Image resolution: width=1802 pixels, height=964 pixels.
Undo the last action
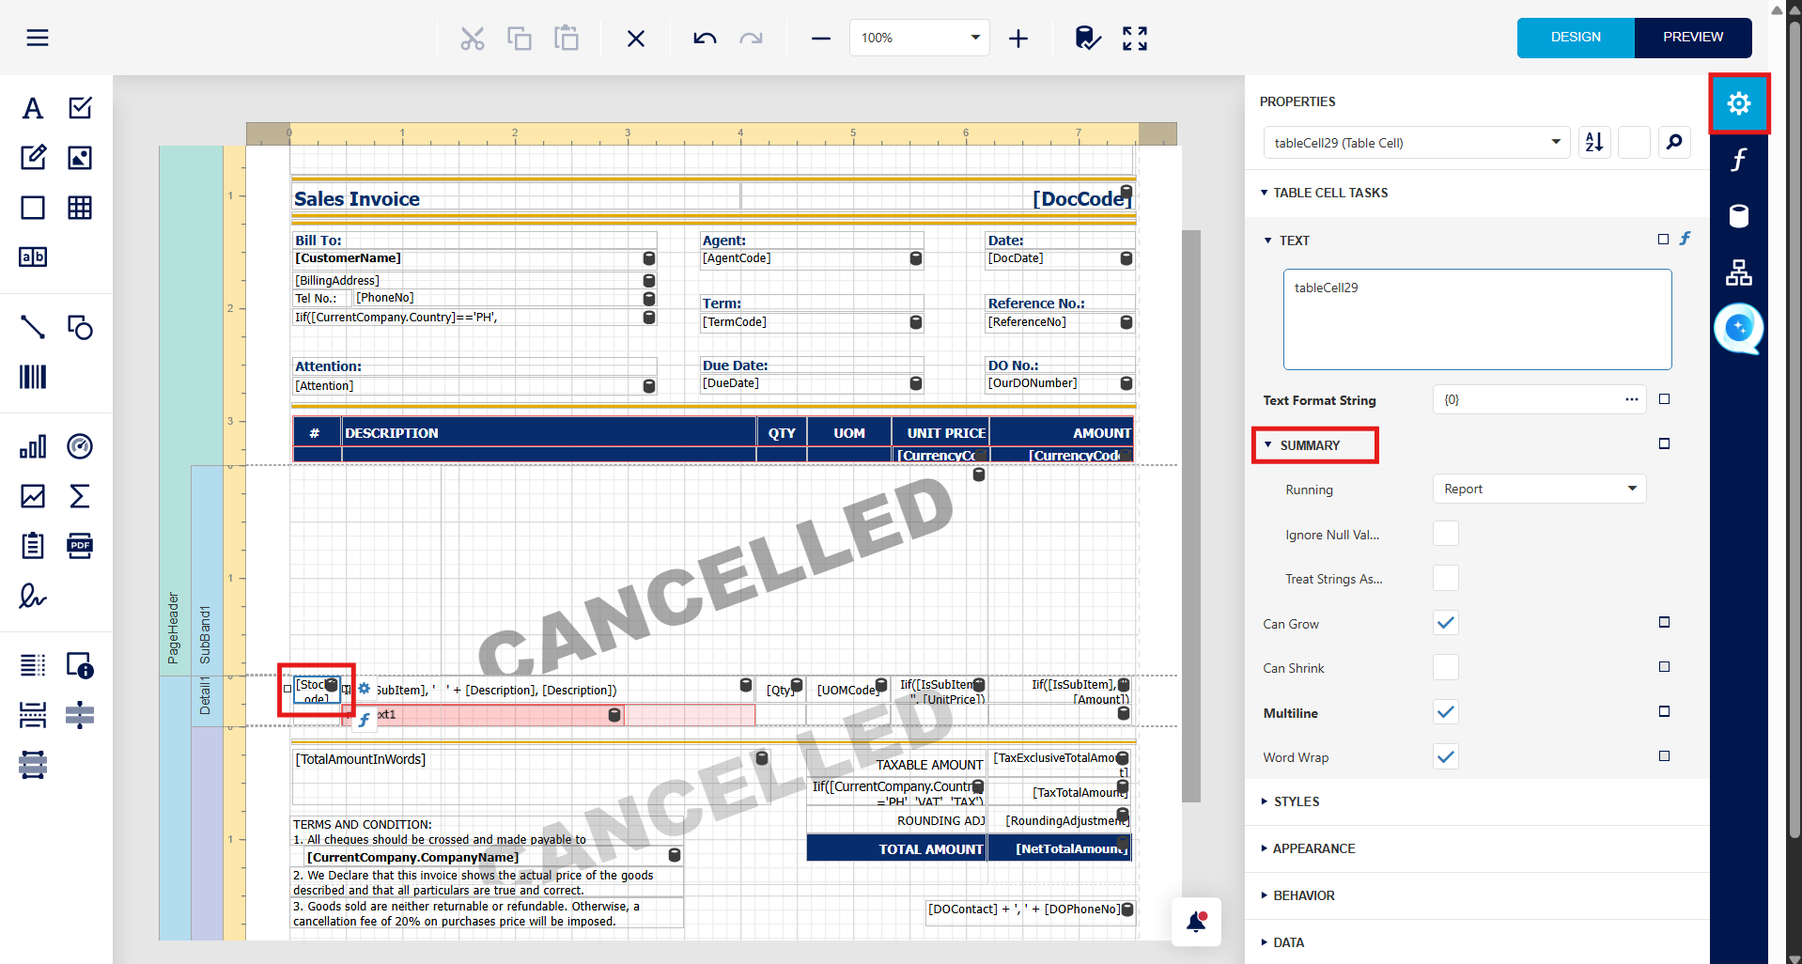pyautogui.click(x=705, y=38)
